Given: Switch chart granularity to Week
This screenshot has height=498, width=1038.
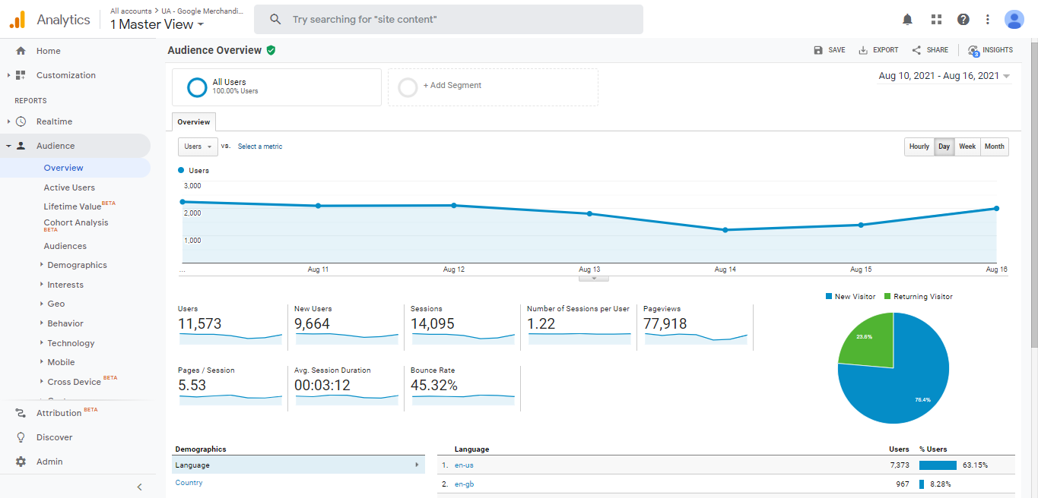Looking at the screenshot, I should click(967, 147).
